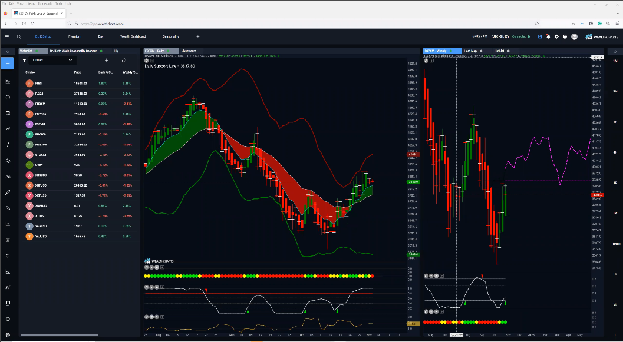Screen dimensions: 623x342
Task: Add a new workspace tab with plus
Action: click(198, 37)
